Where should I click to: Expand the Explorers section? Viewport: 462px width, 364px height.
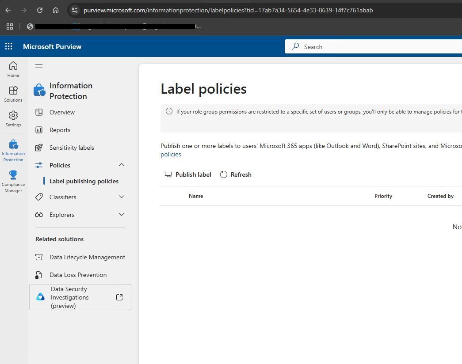point(122,215)
